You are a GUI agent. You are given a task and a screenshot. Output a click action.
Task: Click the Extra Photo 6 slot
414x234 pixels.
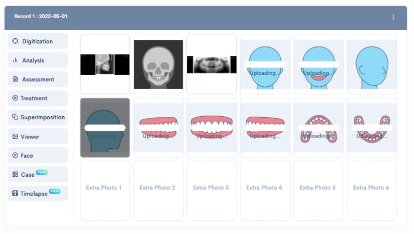click(372, 188)
